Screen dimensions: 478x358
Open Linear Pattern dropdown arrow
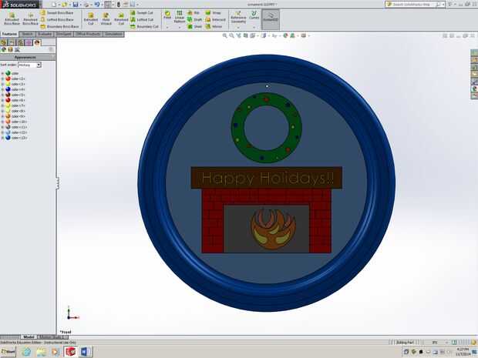click(179, 28)
